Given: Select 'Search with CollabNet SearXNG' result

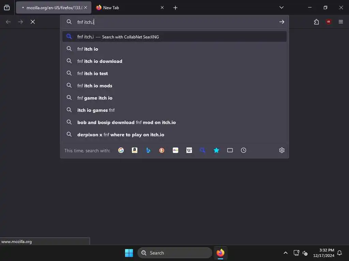Looking at the screenshot, I should pos(174,37).
